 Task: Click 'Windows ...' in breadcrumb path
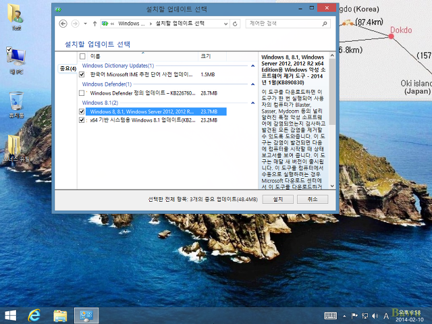(132, 24)
